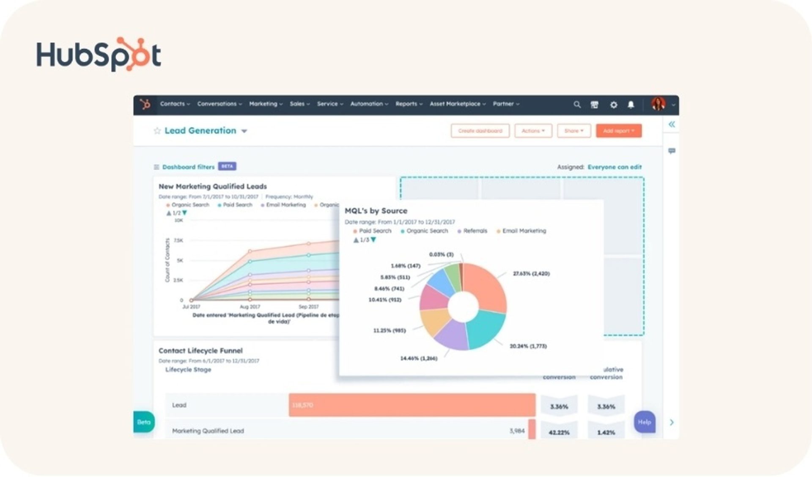
Task: Click the Create dashboard button
Action: coord(480,131)
